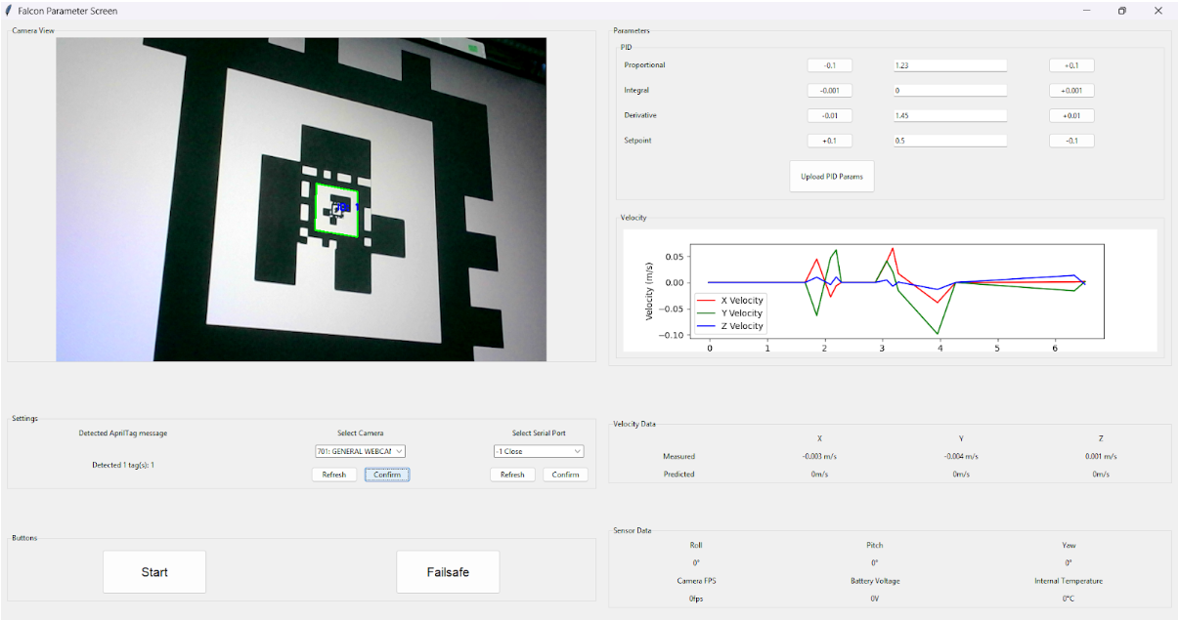
Task: Click the Falcon feather icon in title bar
Action: pos(9,11)
